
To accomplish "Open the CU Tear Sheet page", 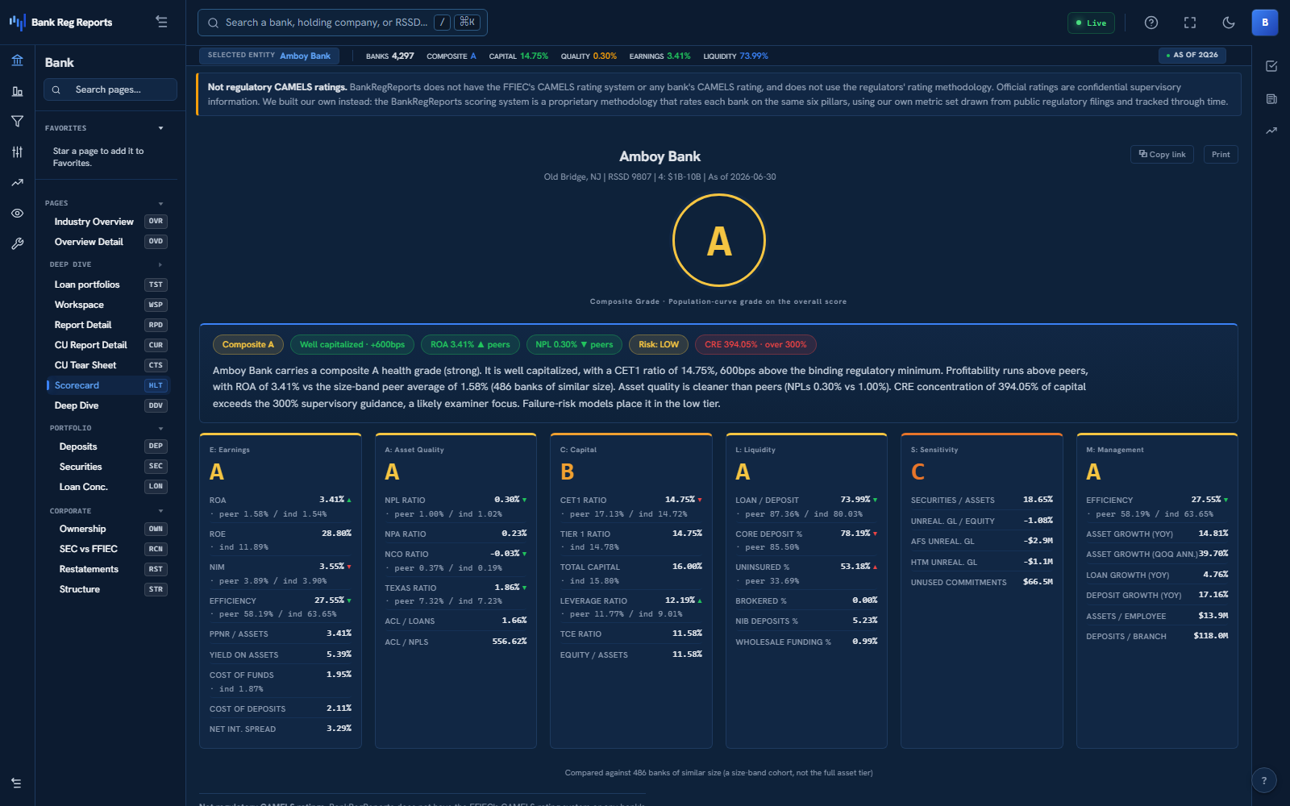I will (x=108, y=365).
